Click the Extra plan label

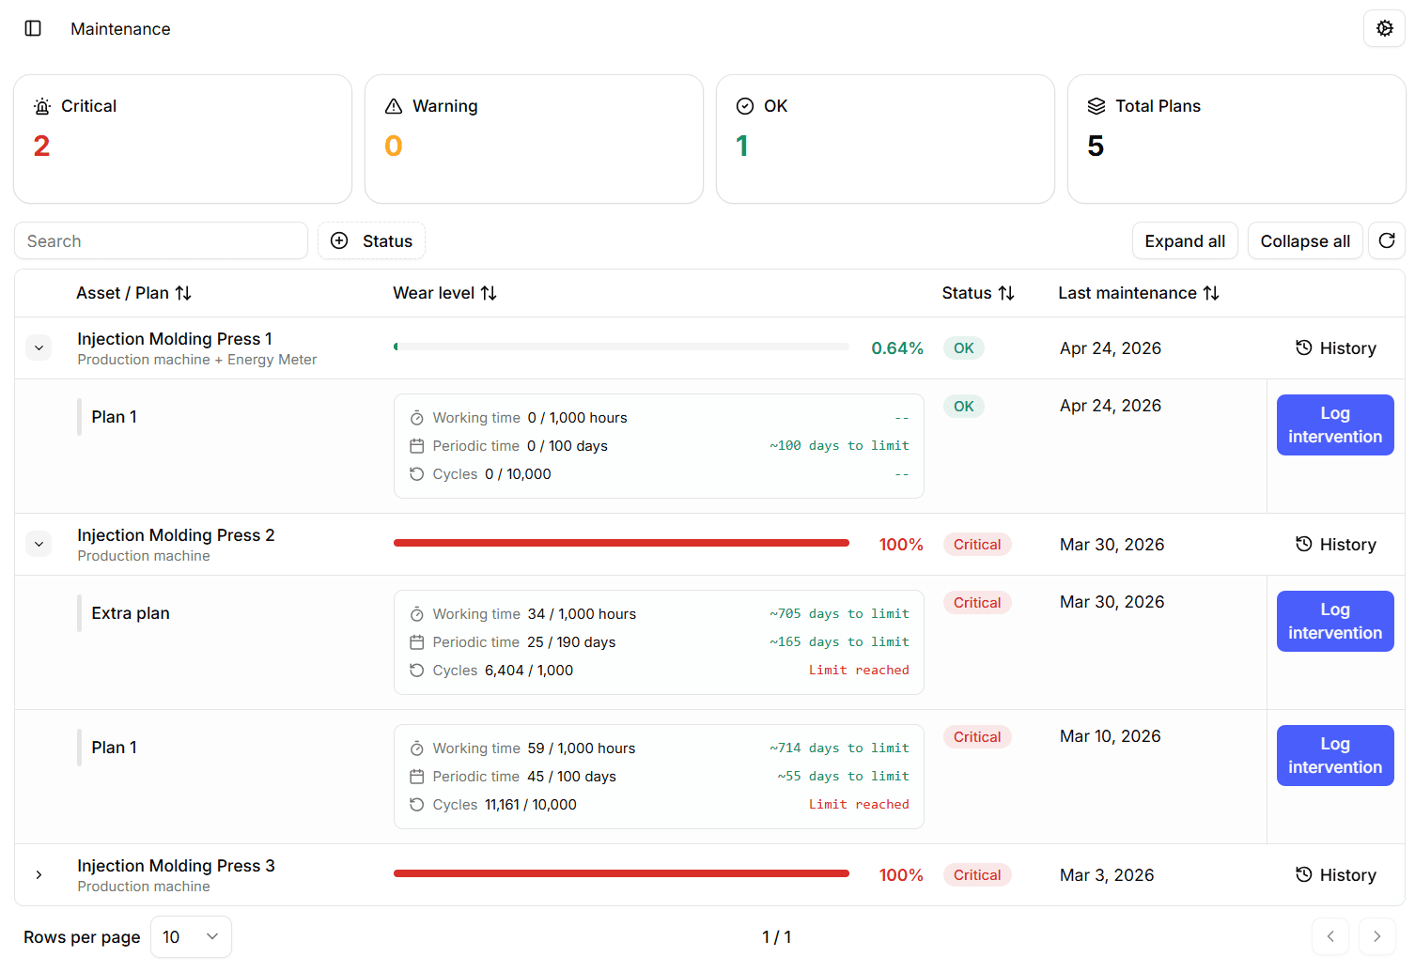(x=131, y=613)
